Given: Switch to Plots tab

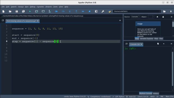Looking at the screenshot, I should point(156,39).
